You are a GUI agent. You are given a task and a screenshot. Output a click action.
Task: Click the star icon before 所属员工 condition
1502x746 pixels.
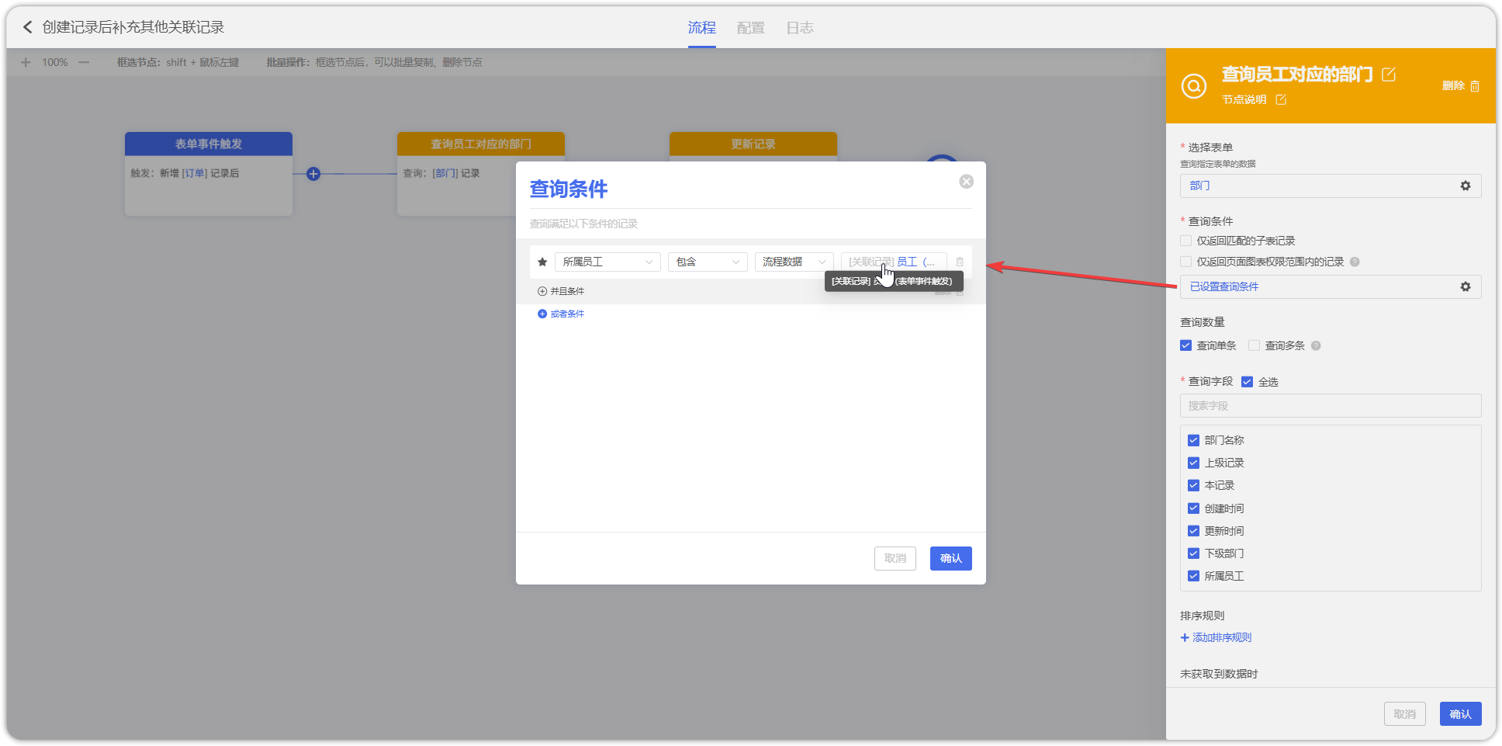pos(542,262)
